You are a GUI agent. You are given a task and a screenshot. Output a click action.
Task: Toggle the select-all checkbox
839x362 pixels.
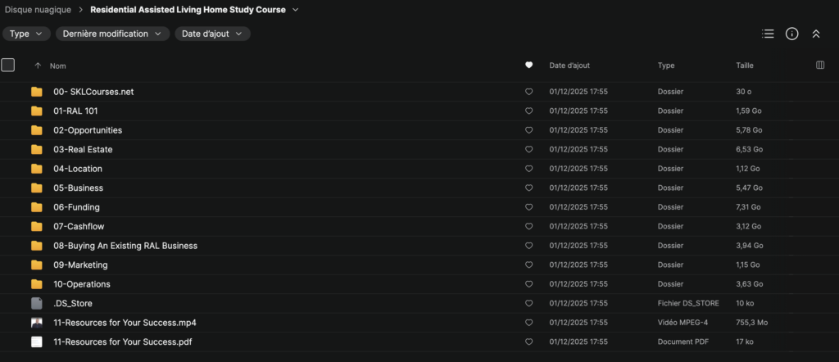click(x=8, y=66)
